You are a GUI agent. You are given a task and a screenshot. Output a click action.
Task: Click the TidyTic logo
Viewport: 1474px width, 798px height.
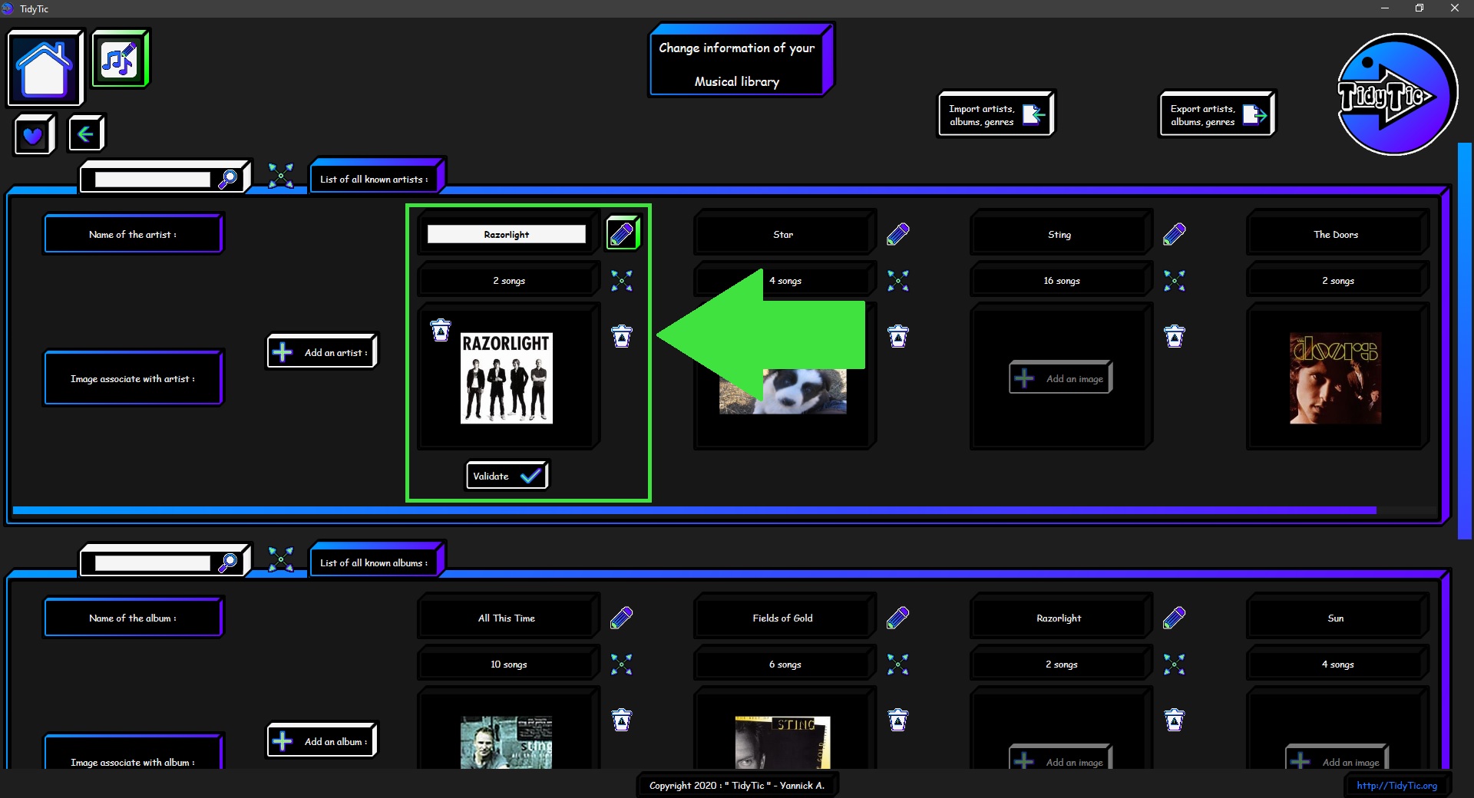pyautogui.click(x=1397, y=94)
